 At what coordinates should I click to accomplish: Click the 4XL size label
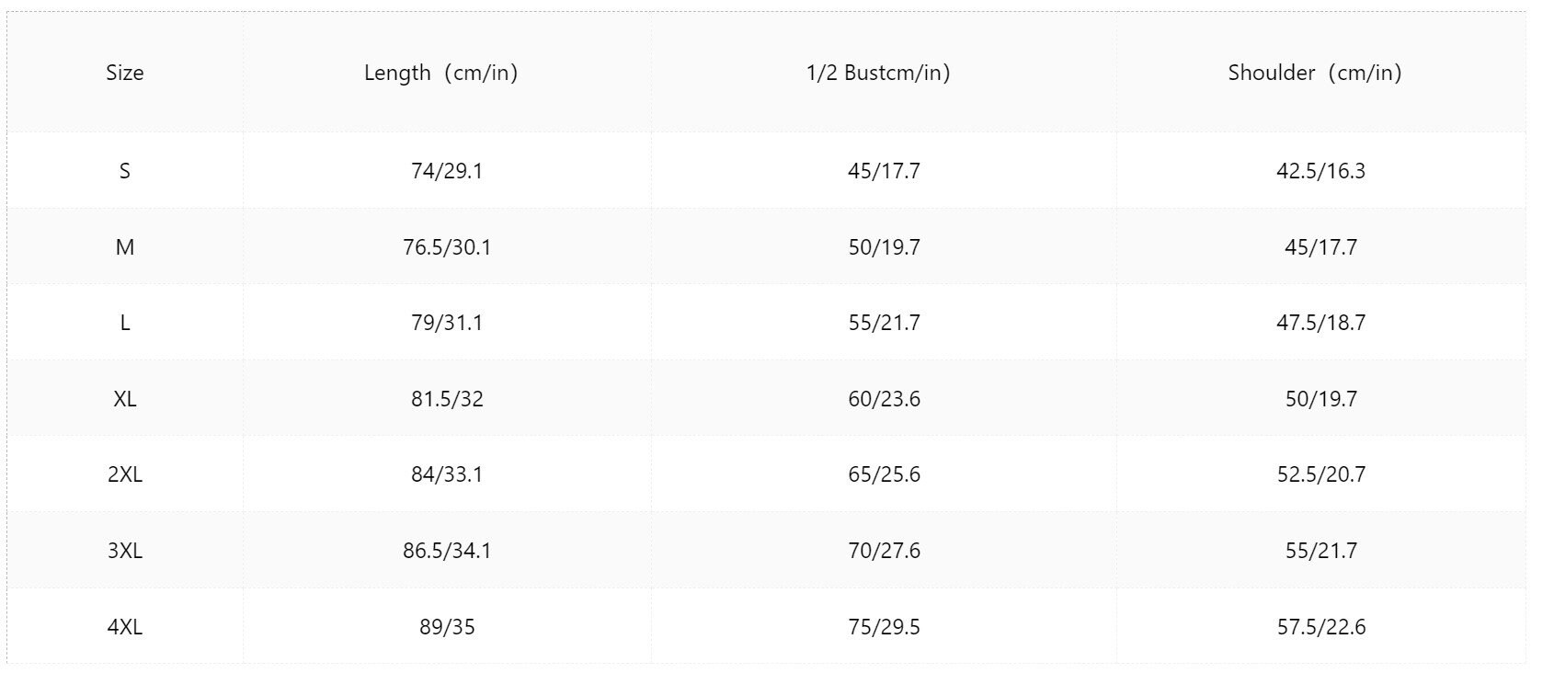(125, 627)
